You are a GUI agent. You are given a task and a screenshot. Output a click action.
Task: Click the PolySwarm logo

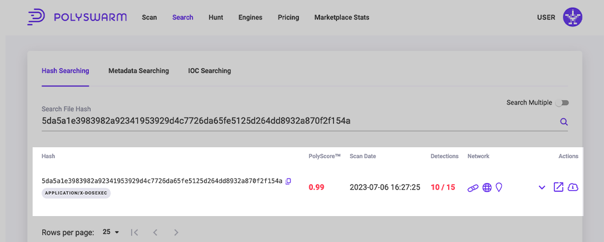(77, 18)
